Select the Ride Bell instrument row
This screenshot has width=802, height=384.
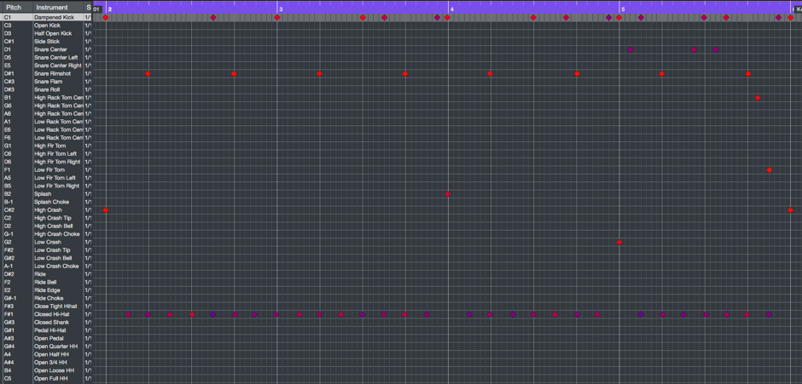tap(46, 282)
